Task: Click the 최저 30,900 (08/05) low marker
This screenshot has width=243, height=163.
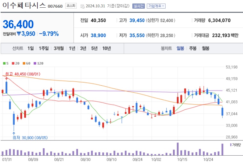Action: 30,137
